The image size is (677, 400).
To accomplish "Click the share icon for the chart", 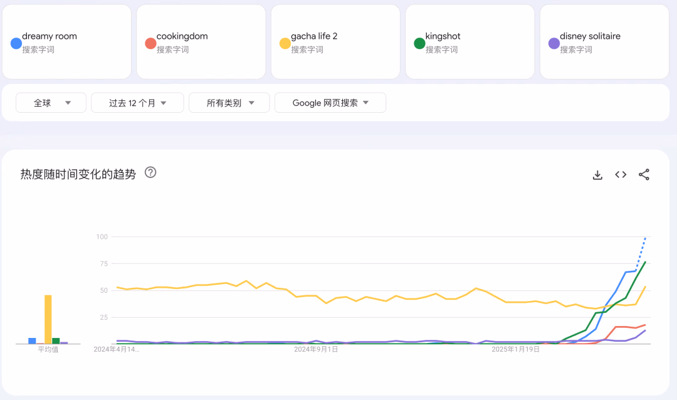I will [x=644, y=174].
